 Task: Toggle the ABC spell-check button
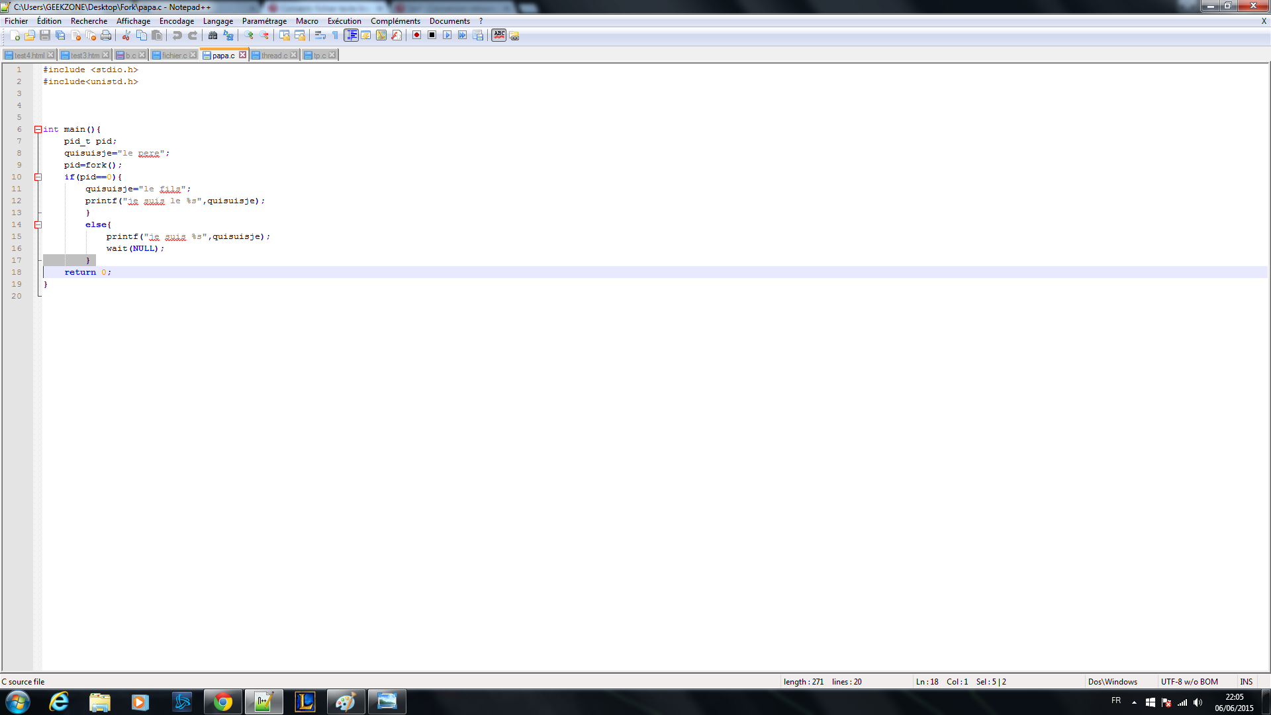point(499,36)
